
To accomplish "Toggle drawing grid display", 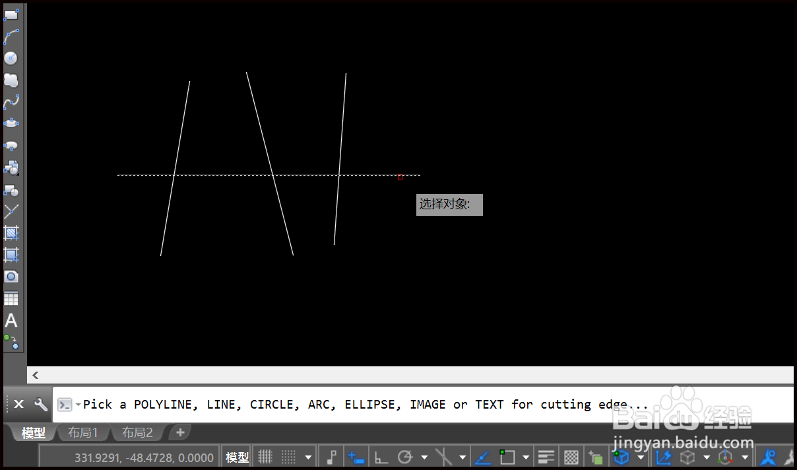I will 265,457.
